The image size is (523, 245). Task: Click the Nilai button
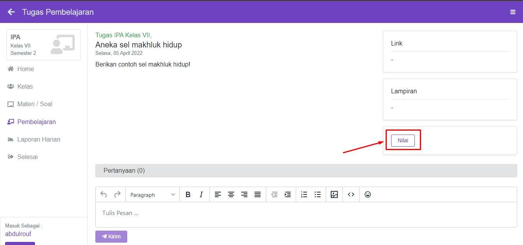coord(403,140)
